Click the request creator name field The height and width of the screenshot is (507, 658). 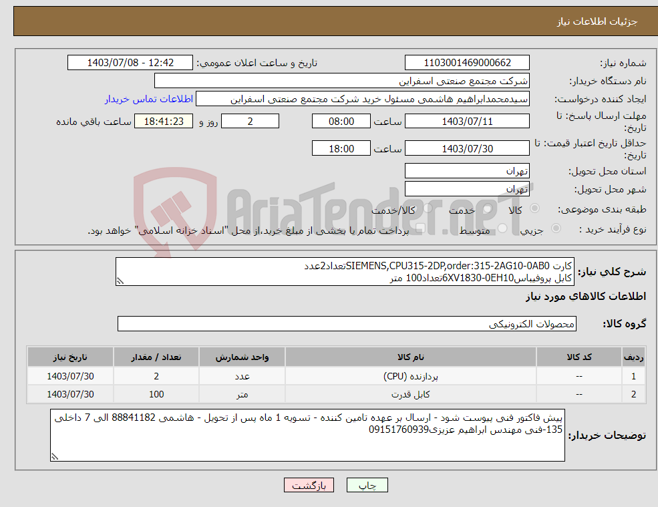(x=363, y=99)
